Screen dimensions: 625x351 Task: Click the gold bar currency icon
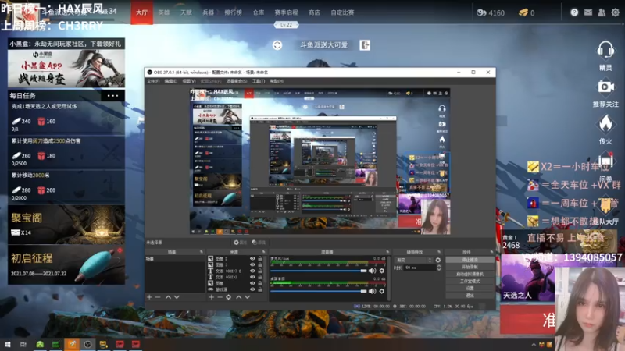[x=523, y=12]
